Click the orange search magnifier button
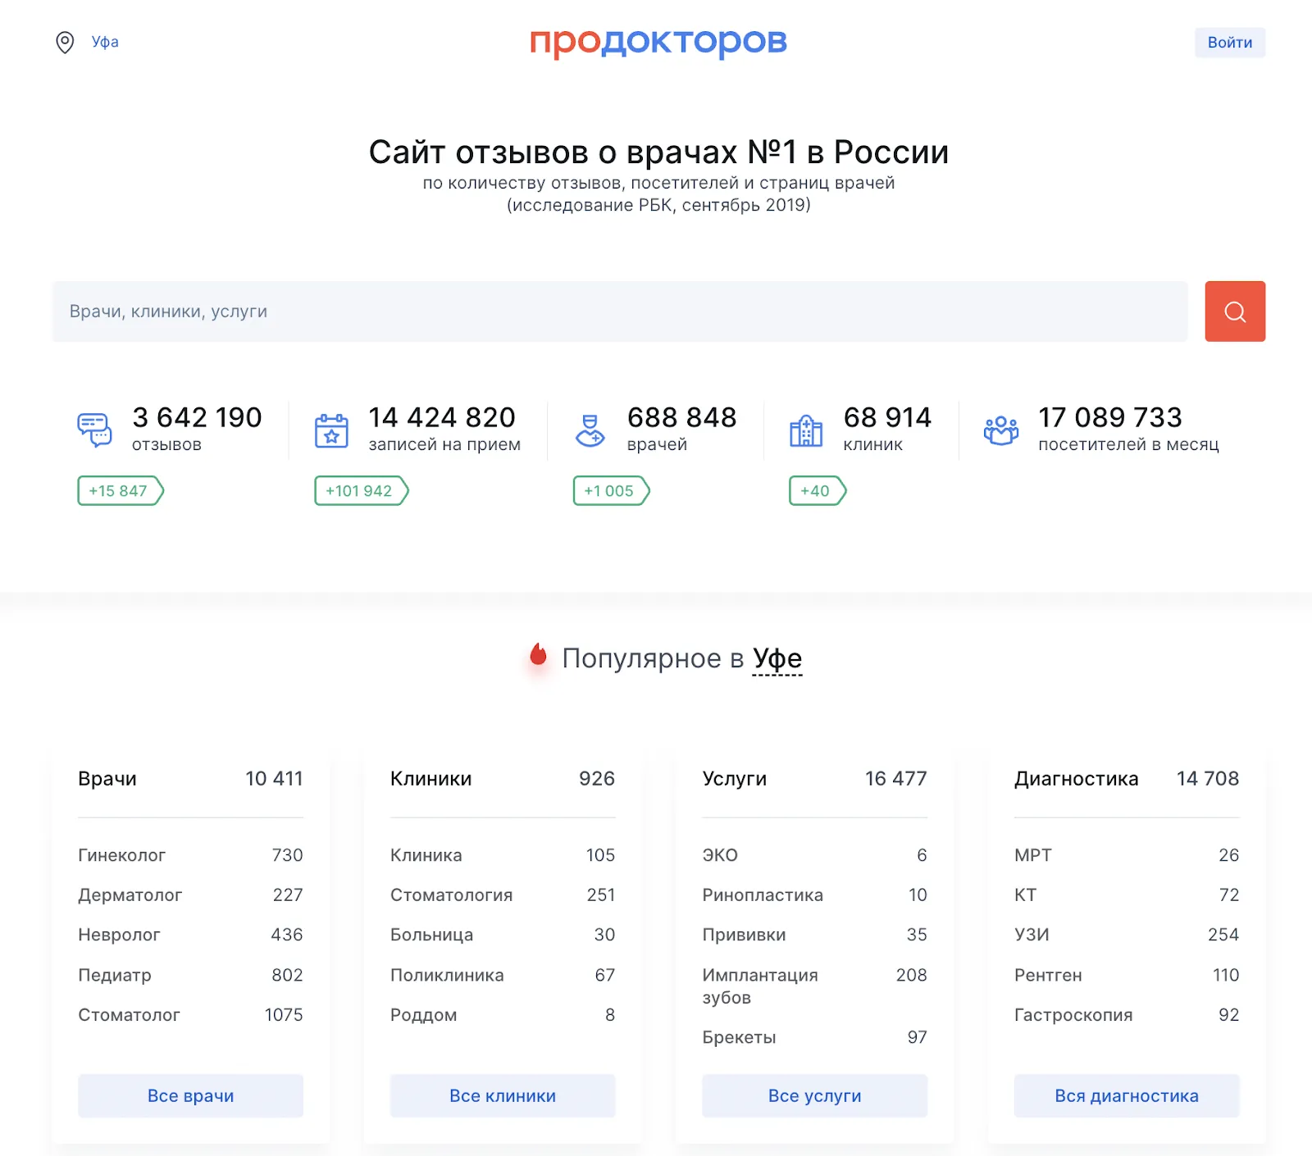 [1234, 312]
